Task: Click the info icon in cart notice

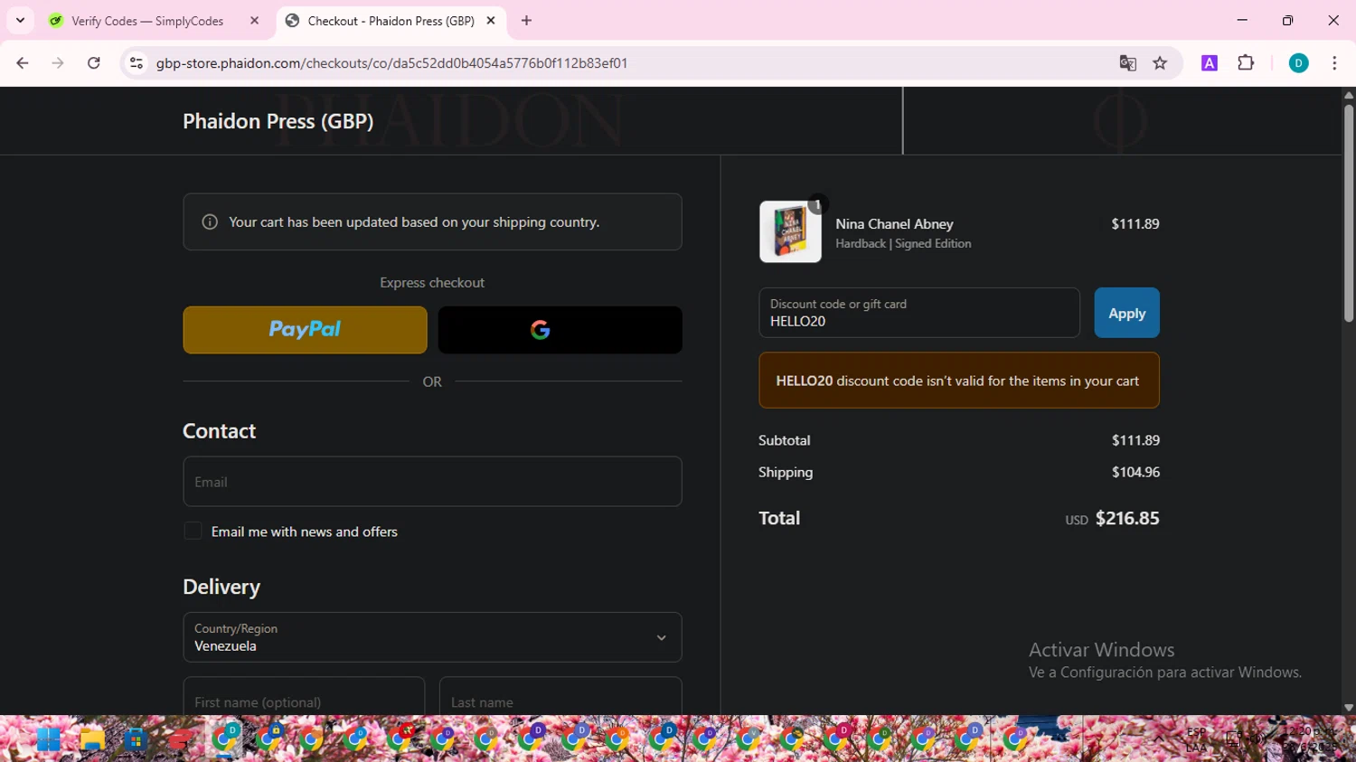Action: [210, 222]
